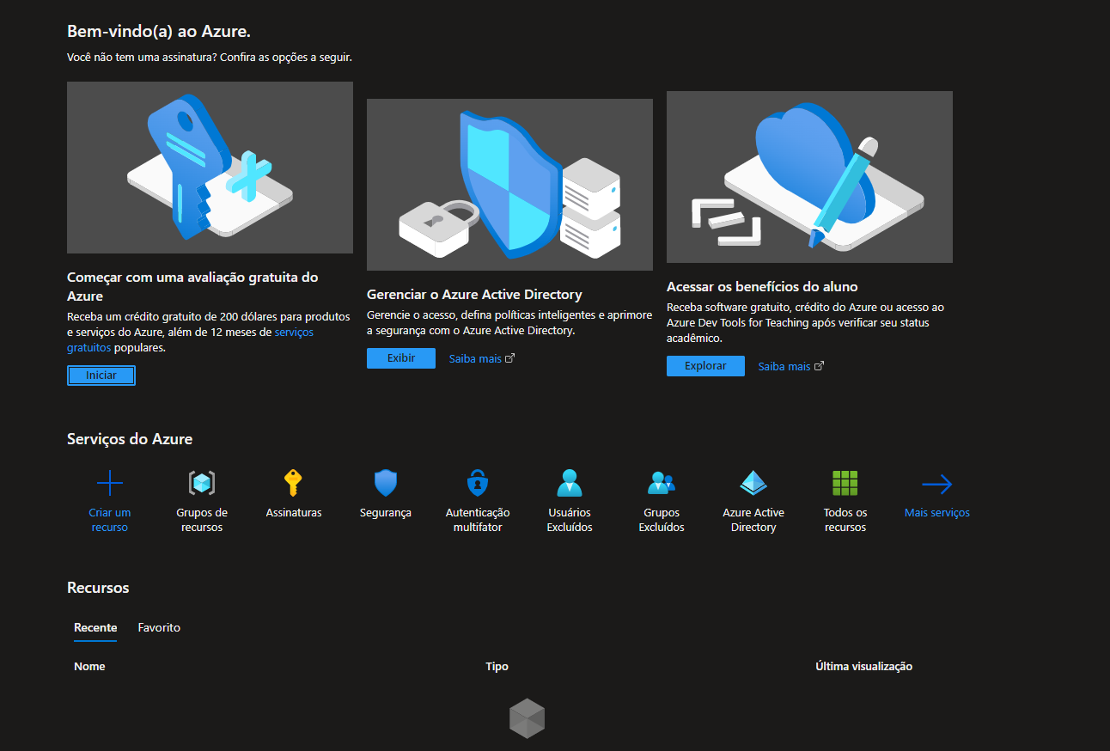Screen dimensions: 1110x751
Task: Click the Serviços do Azure heading
Action: (x=130, y=439)
